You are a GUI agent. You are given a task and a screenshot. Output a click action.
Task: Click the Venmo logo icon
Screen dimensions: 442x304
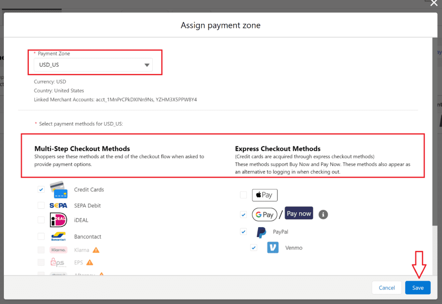coord(273,248)
